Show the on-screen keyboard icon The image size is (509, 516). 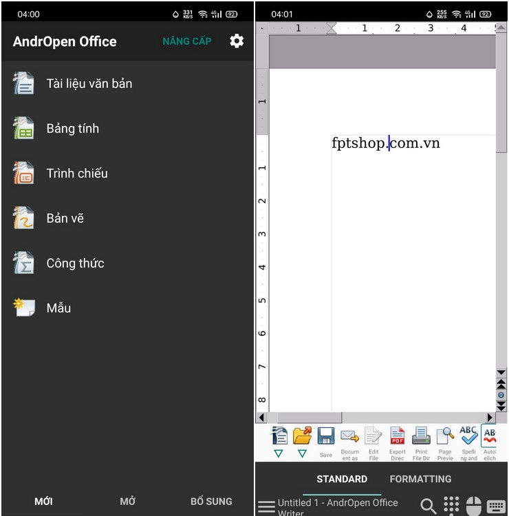click(x=496, y=506)
